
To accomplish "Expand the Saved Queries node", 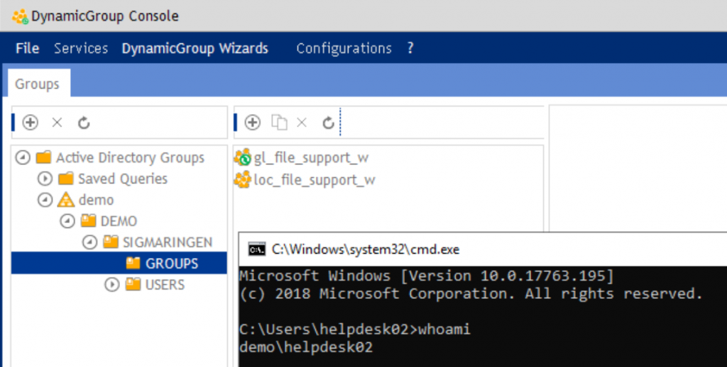I will (45, 179).
